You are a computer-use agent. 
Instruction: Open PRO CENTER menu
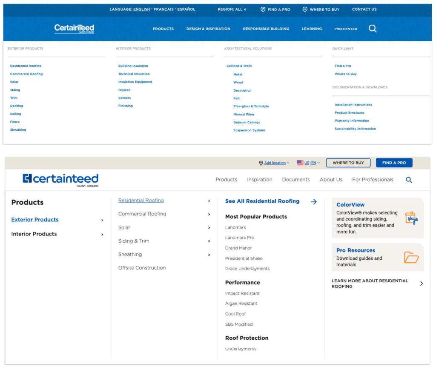(345, 29)
